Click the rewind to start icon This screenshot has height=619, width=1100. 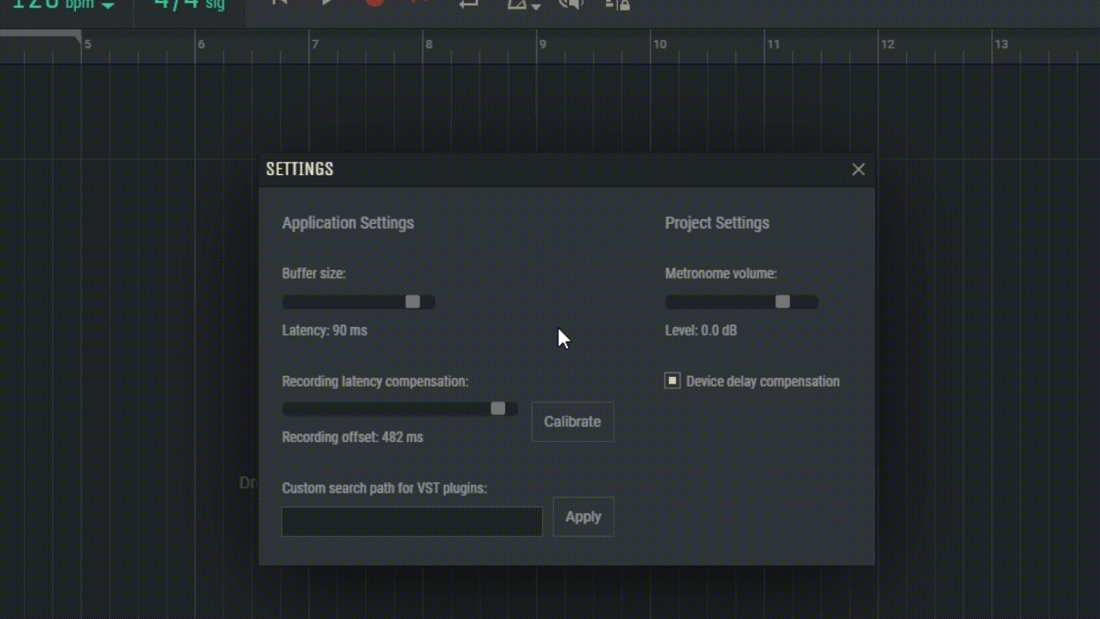click(280, 3)
